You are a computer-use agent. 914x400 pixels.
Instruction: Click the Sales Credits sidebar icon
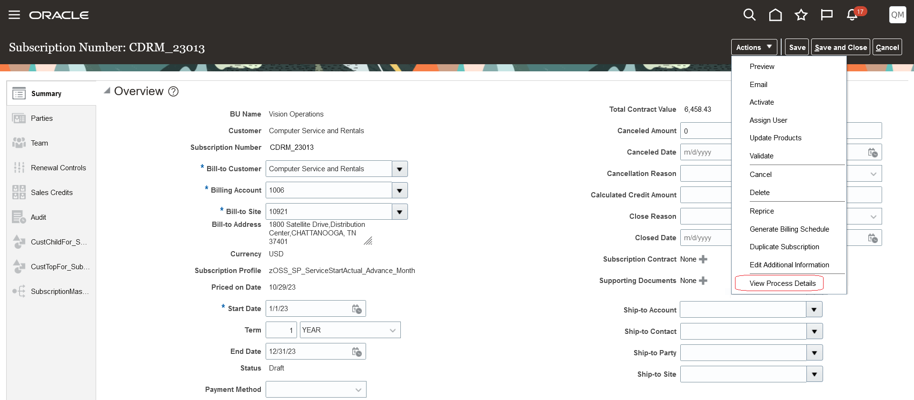pos(19,193)
